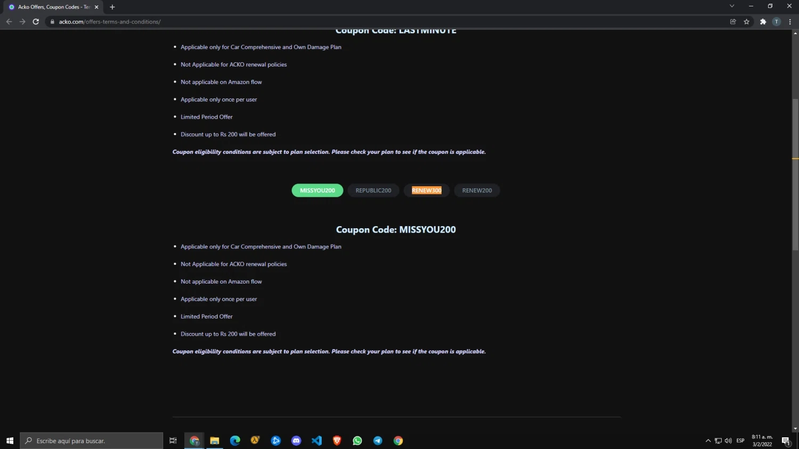Click 'Applicable only once per user' under MISSYOU200
Viewport: 799px width, 449px height.
(219, 300)
